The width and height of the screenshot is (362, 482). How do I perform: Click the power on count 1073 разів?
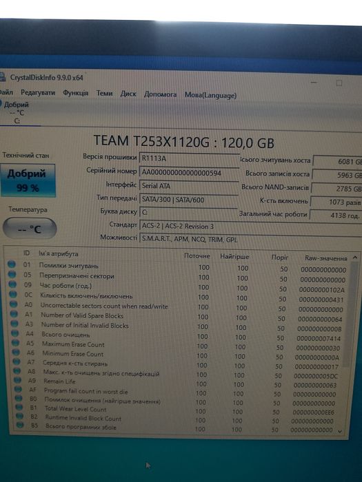point(336,202)
